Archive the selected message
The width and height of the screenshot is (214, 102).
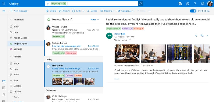pyautogui.click(x=64, y=11)
